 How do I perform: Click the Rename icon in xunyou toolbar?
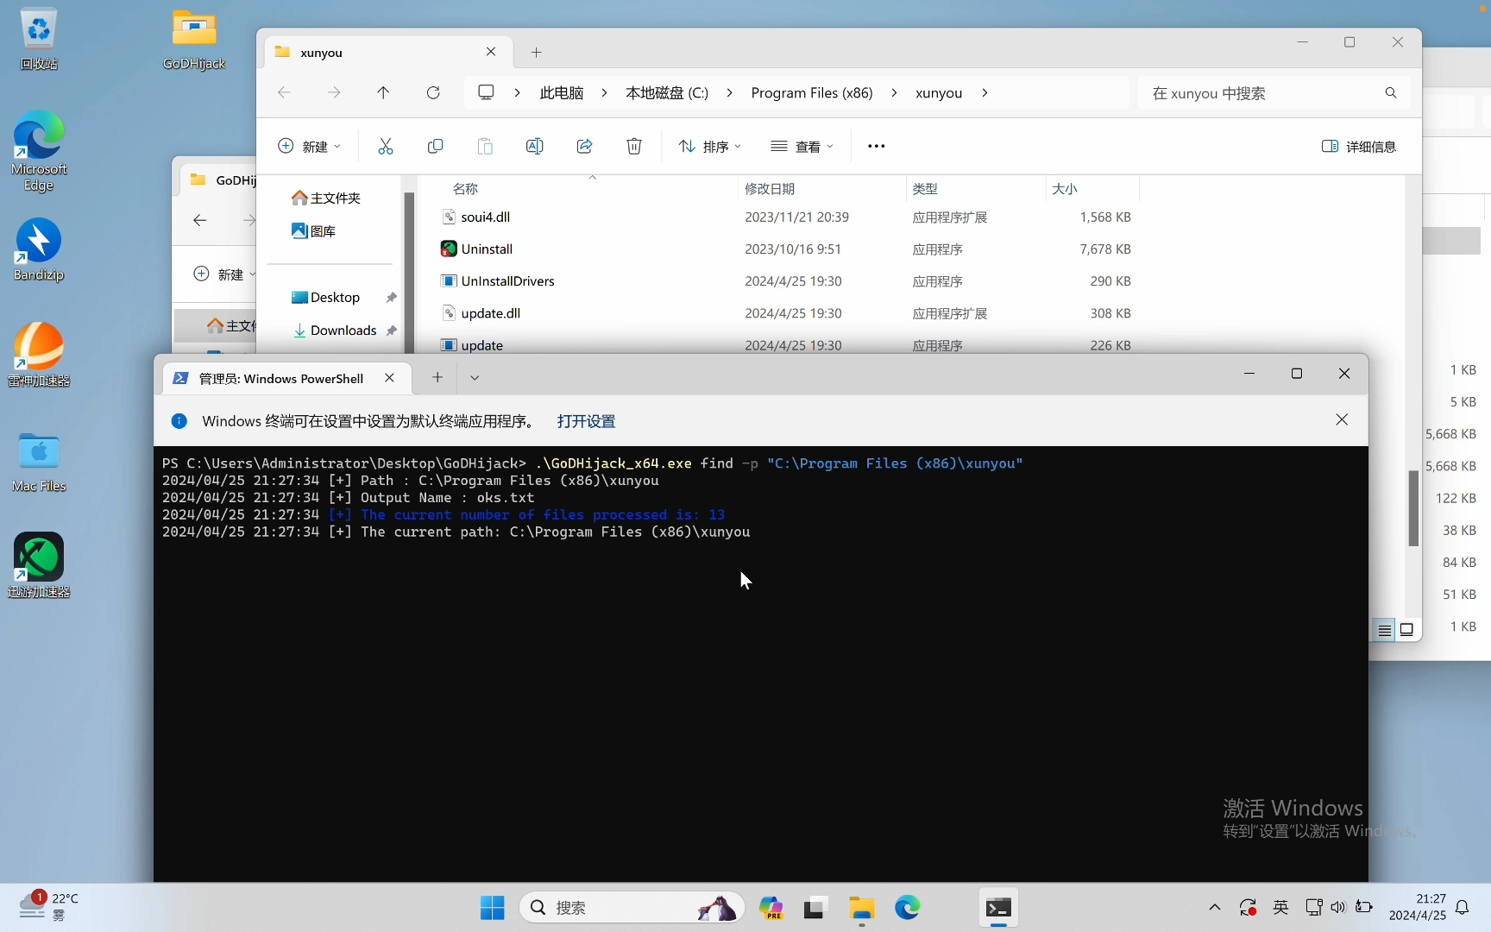click(x=534, y=146)
